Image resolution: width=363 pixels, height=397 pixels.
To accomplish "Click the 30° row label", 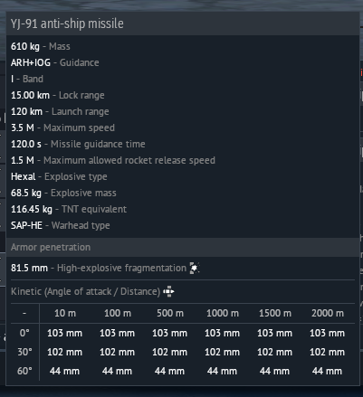I will [x=24, y=352].
